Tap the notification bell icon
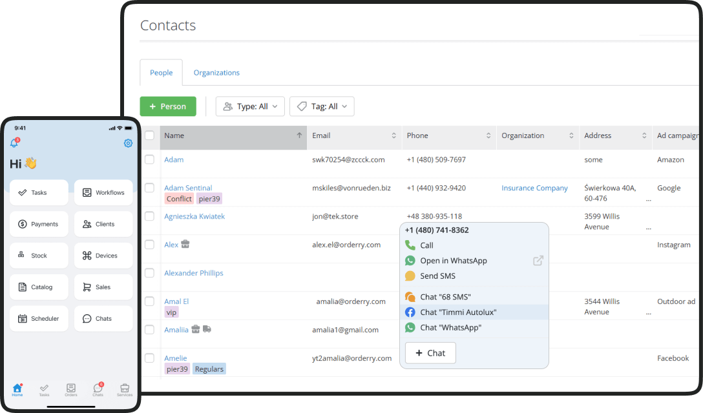 pyautogui.click(x=14, y=143)
